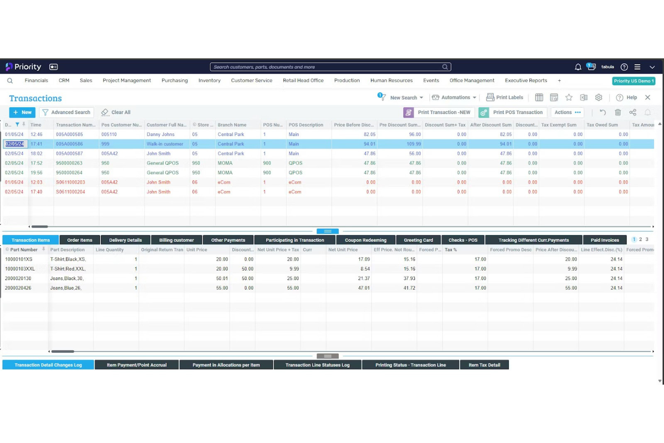Open the Excel export icon
Viewport: 664px width, 443px height.
[584, 97]
